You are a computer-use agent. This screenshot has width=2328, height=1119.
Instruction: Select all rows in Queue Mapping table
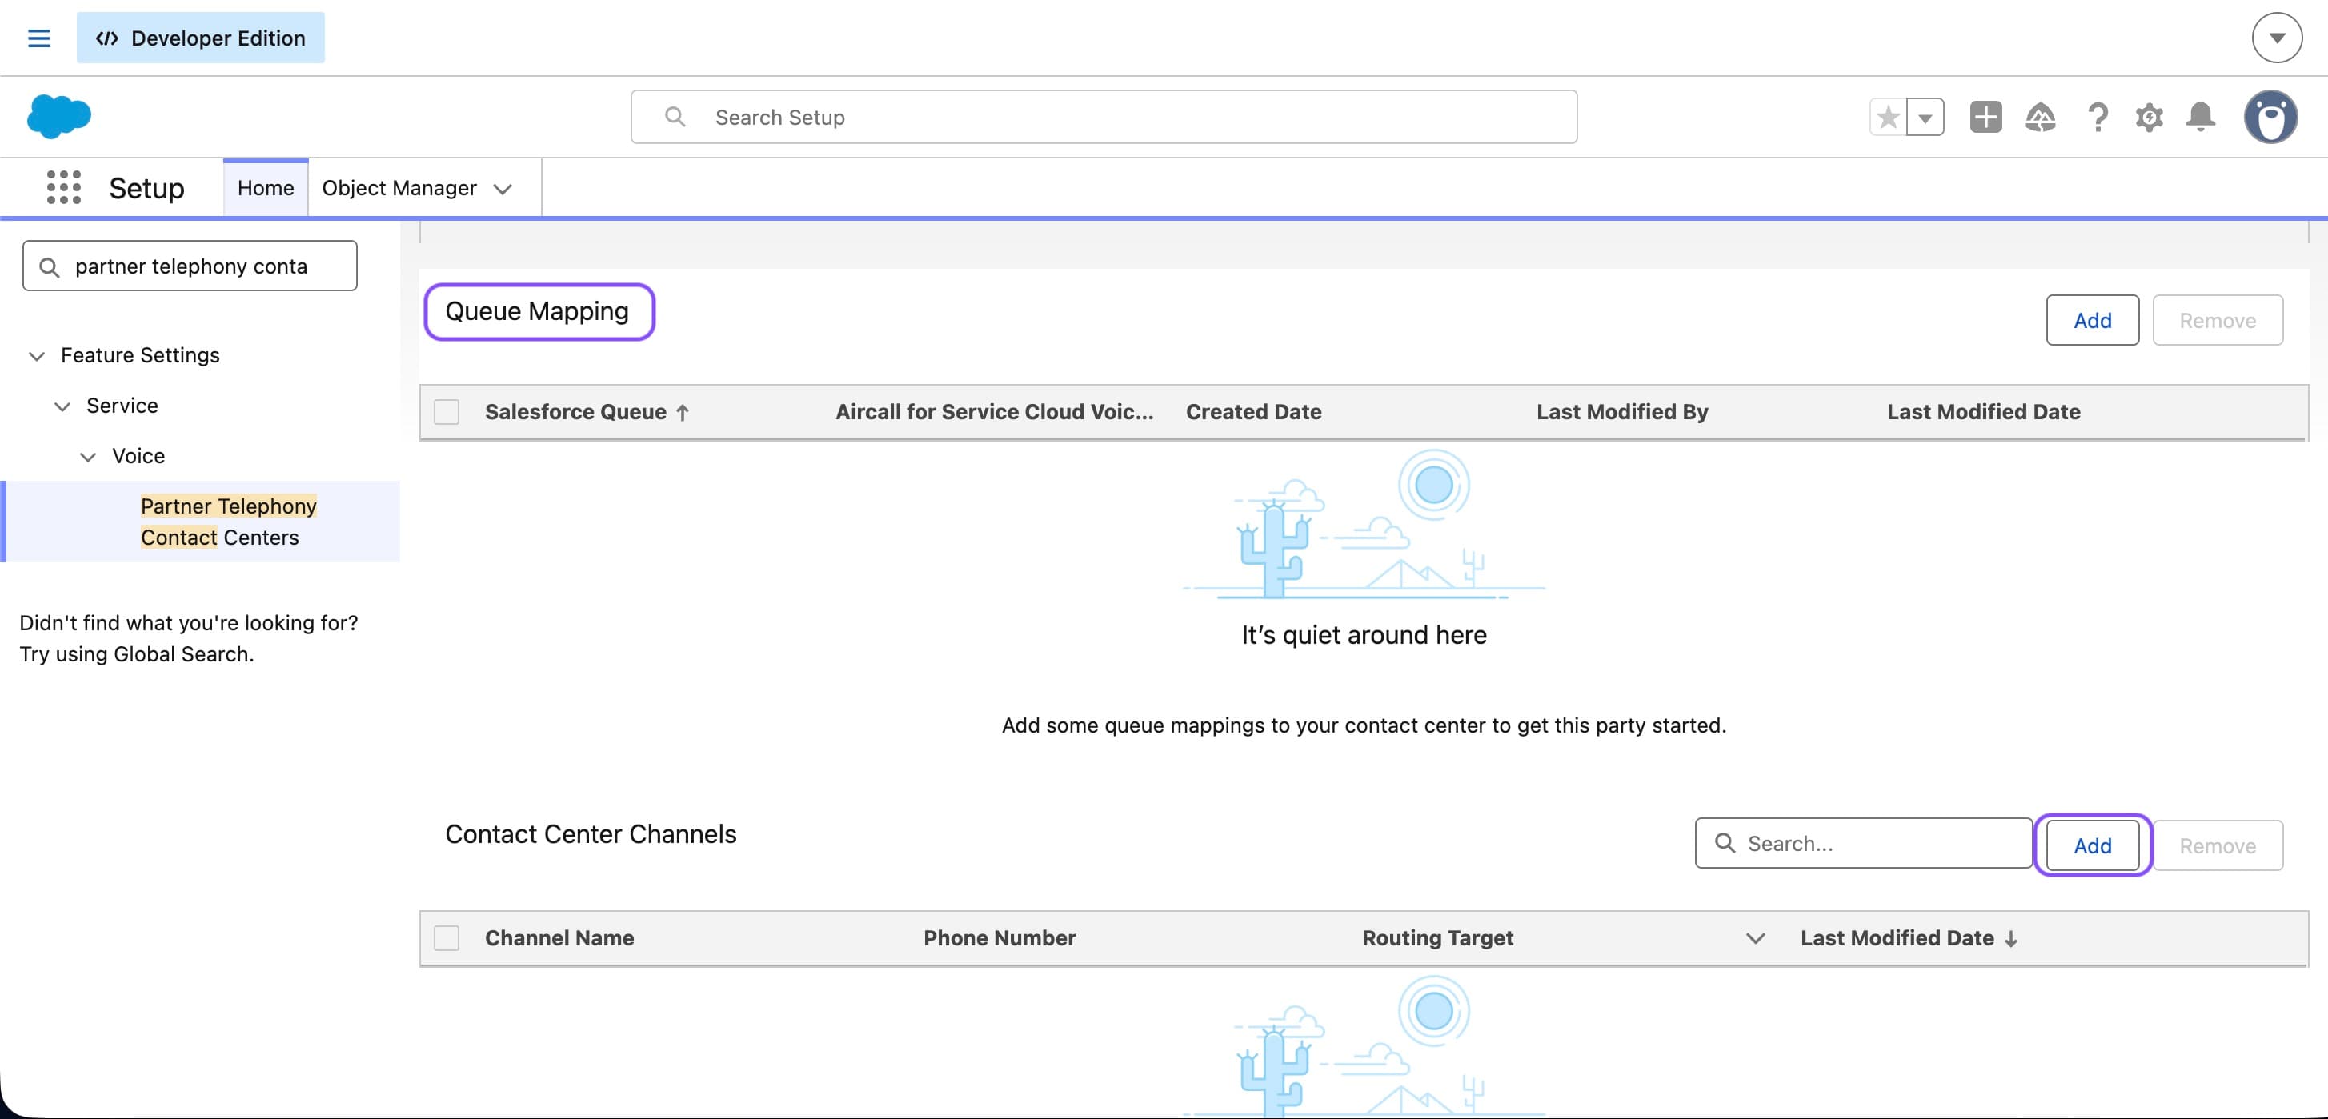447,412
